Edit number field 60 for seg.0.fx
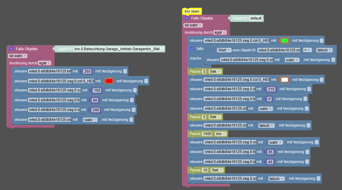 point(95,100)
